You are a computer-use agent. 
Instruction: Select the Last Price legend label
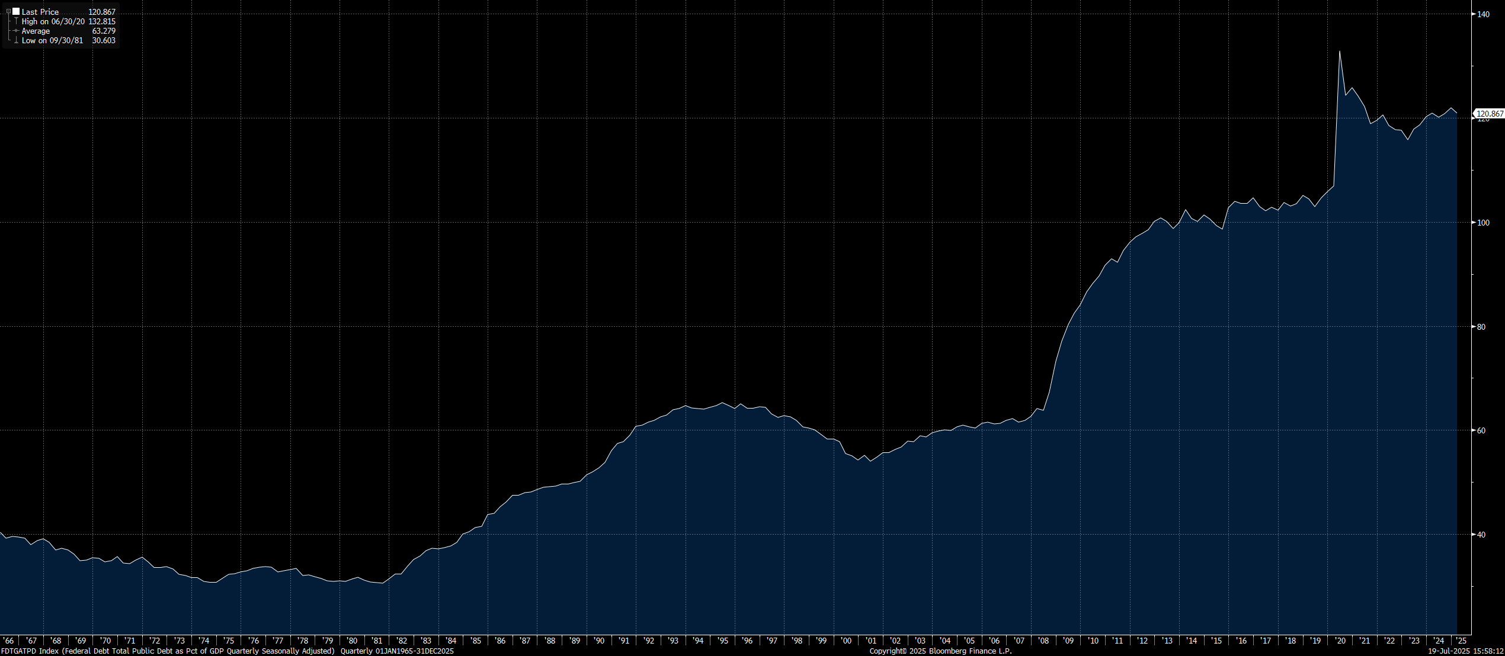coord(40,12)
